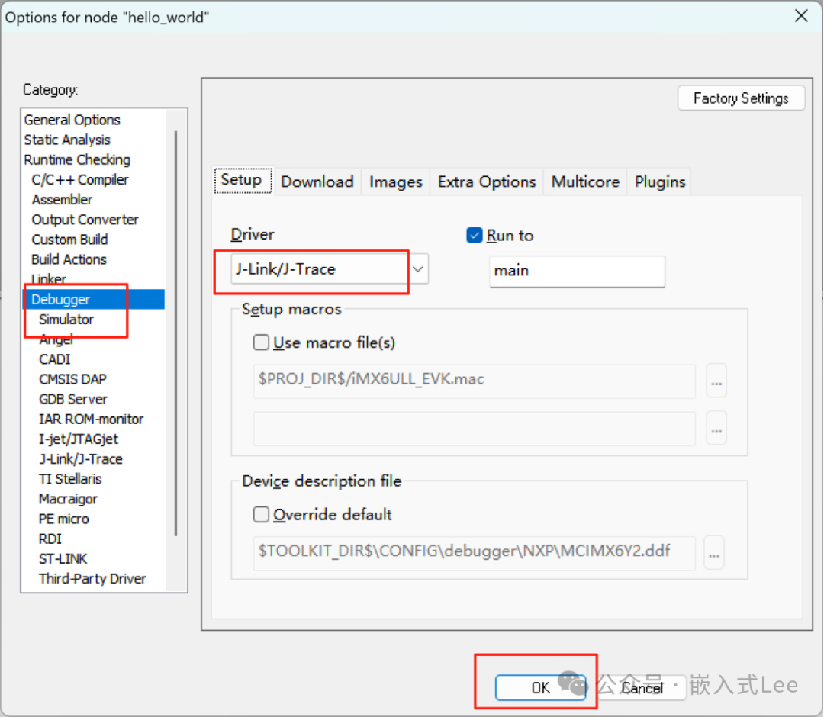Open the GDB Server category

(x=72, y=399)
